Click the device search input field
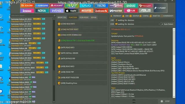Viewport: 185px width, 104px height. coord(32,15)
